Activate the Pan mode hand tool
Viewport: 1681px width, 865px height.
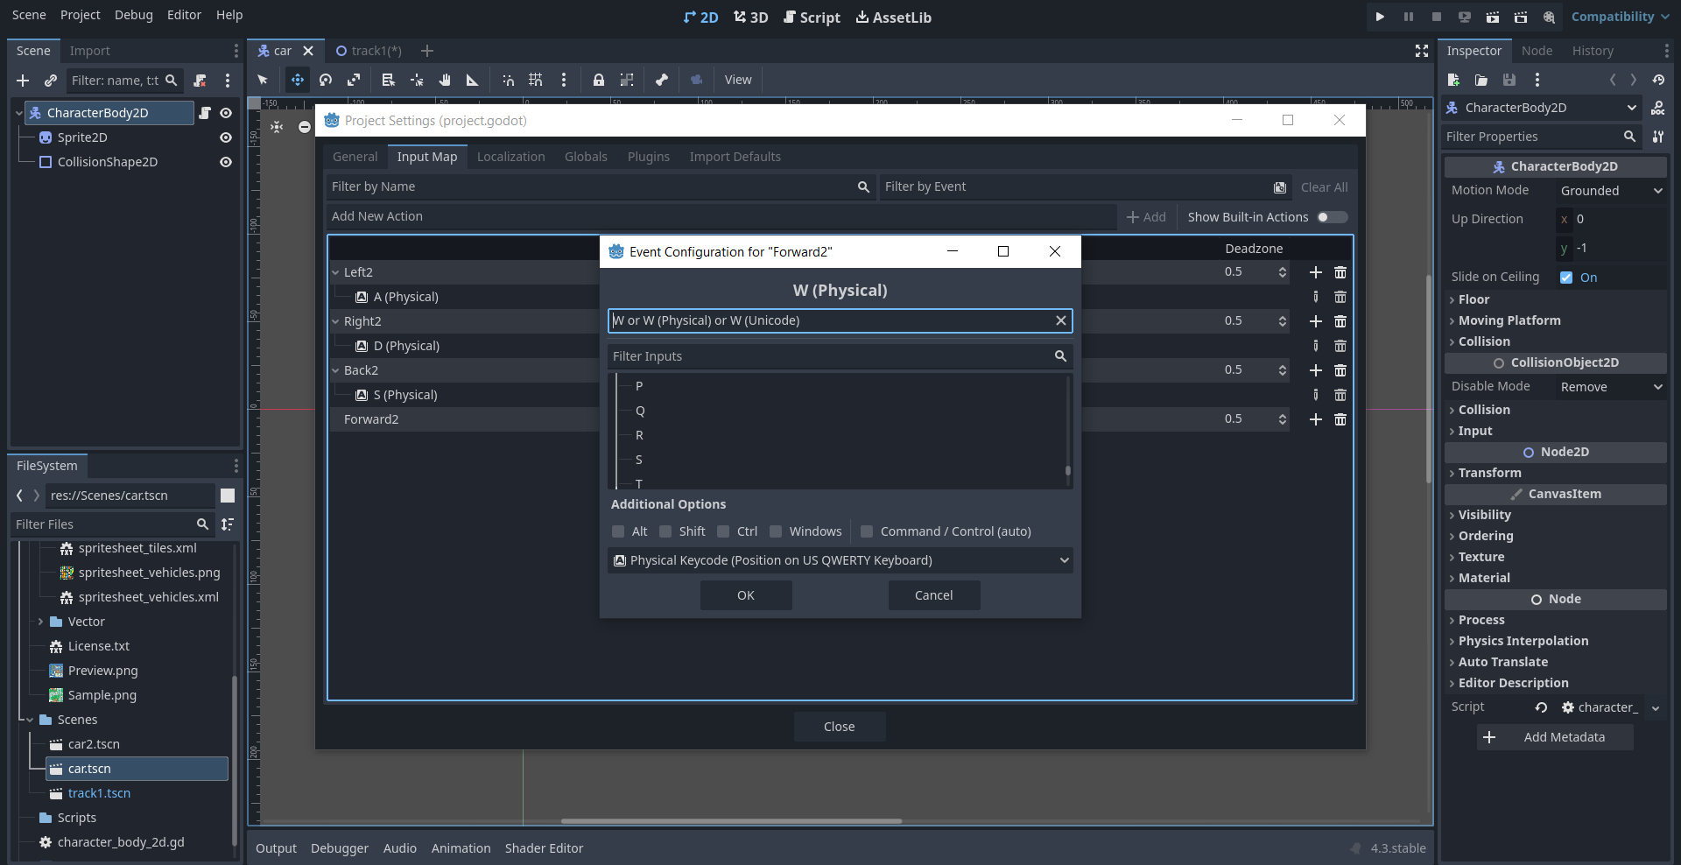point(445,80)
